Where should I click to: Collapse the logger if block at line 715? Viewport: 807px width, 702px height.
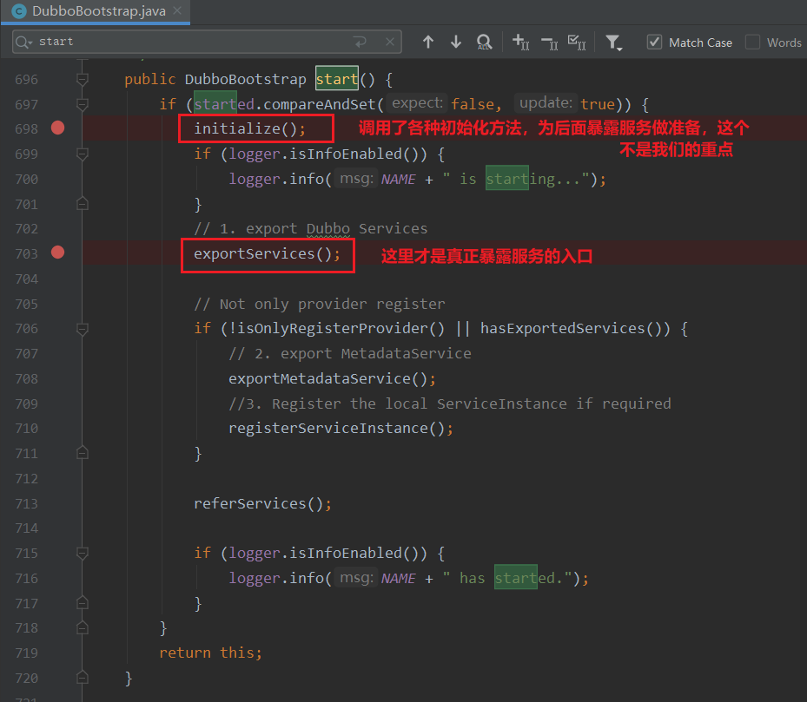tap(83, 554)
